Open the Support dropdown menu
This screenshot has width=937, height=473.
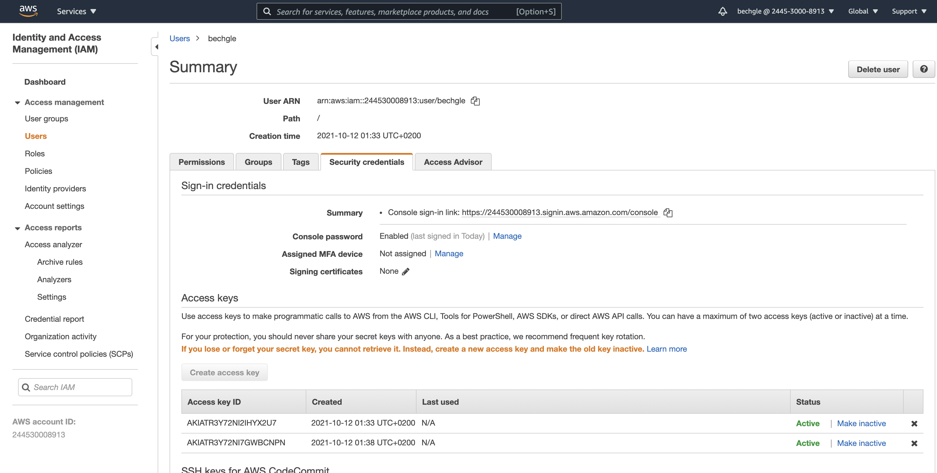(909, 11)
